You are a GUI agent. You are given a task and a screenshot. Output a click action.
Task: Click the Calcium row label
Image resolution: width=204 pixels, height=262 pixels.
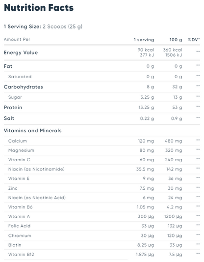point(18,141)
